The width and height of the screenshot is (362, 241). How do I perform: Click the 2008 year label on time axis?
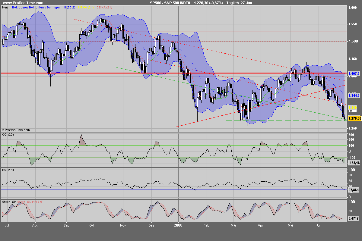click(x=179, y=225)
